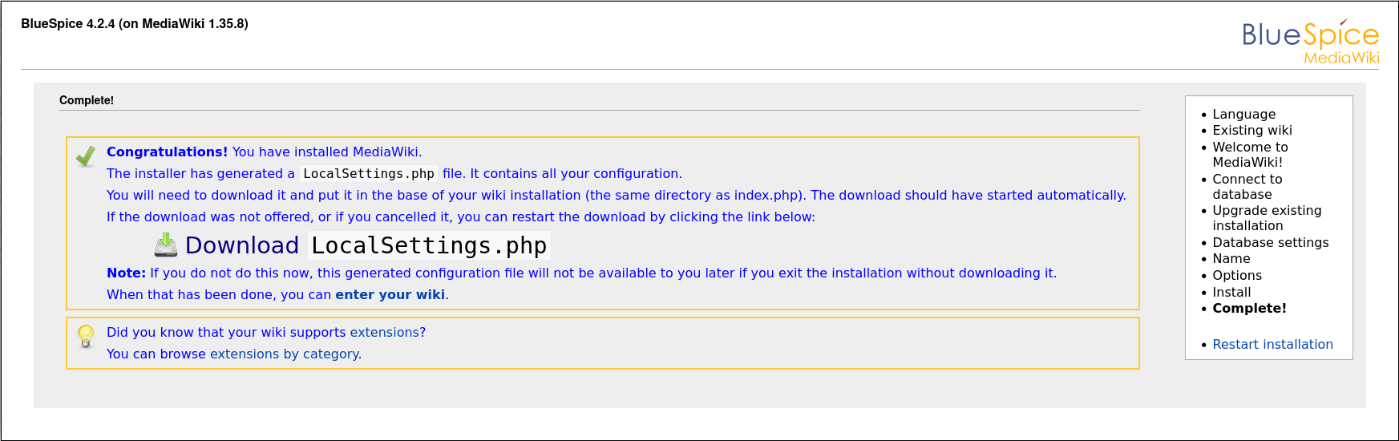Select the Install step in sidebar
1399x441 pixels.
coord(1231,292)
